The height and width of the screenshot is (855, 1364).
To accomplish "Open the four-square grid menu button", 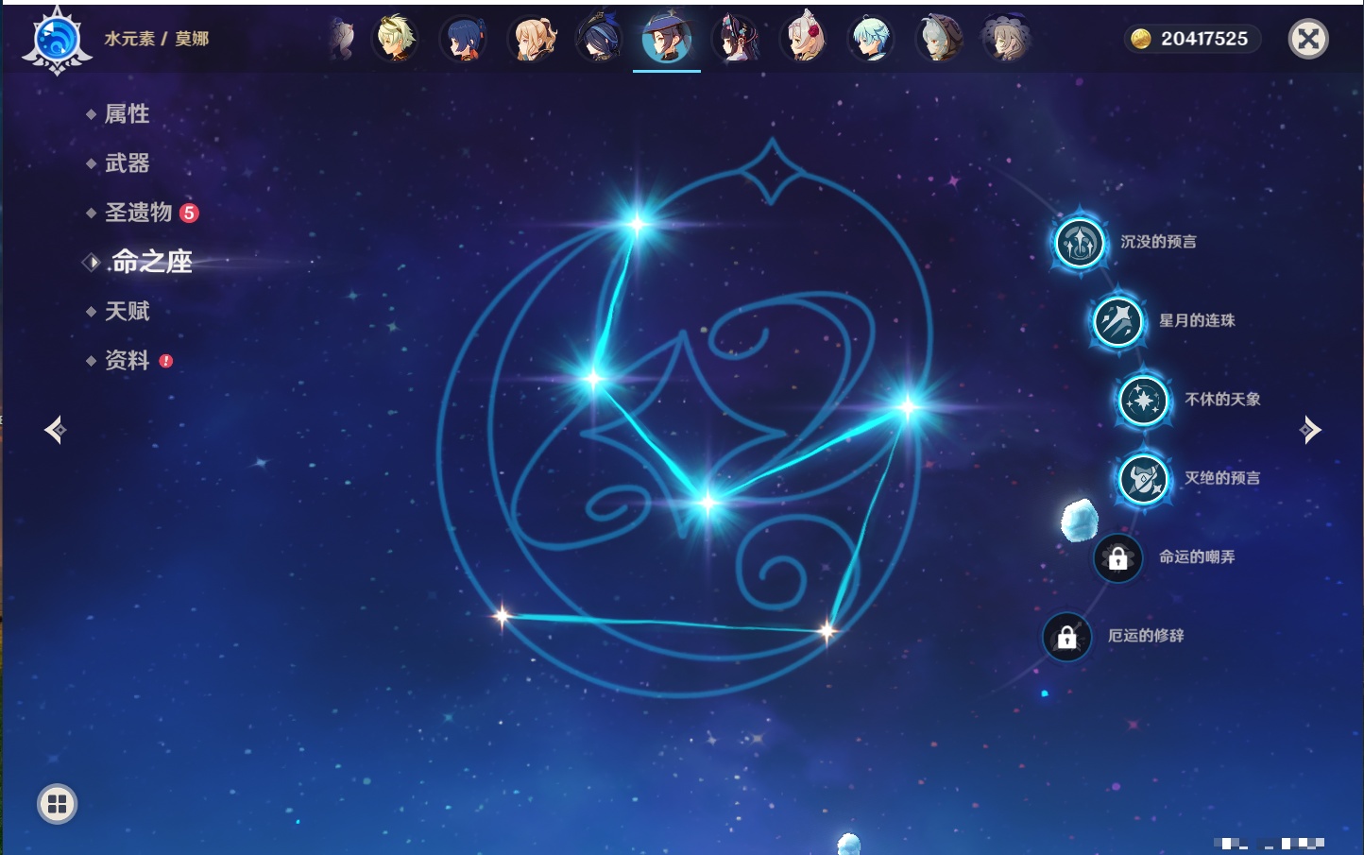I will [57, 804].
